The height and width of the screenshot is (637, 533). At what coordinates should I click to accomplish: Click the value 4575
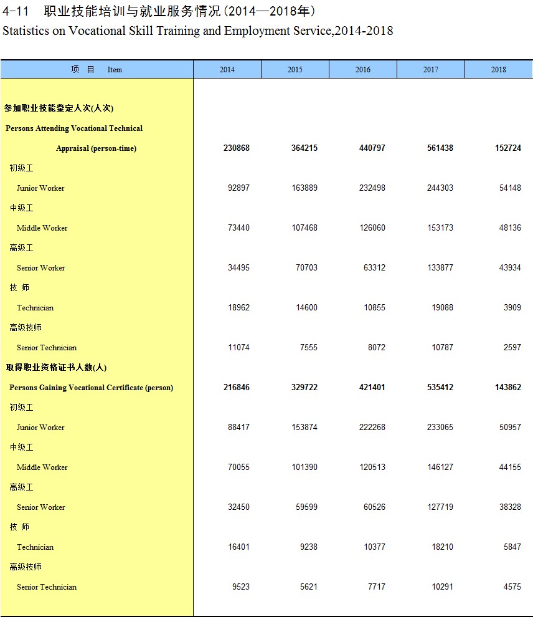[512, 587]
